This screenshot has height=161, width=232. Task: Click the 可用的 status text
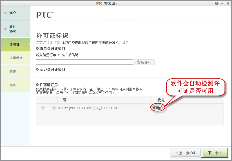(x=158, y=108)
